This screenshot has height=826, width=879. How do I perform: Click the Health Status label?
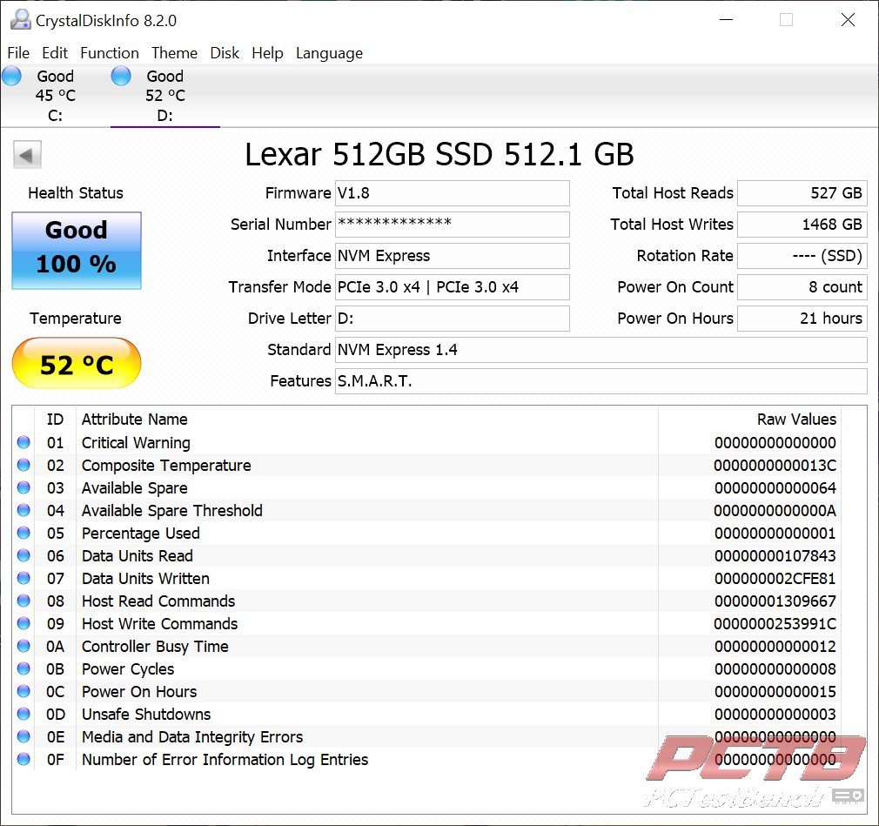click(76, 193)
